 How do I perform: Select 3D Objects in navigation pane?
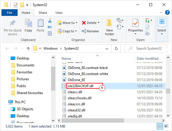(x=25, y=109)
